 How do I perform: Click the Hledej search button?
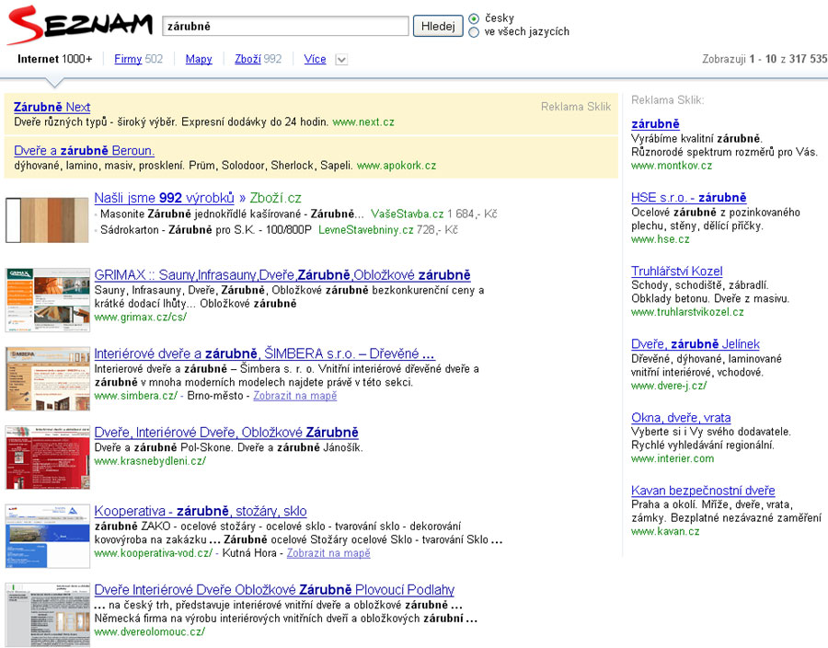pos(438,26)
